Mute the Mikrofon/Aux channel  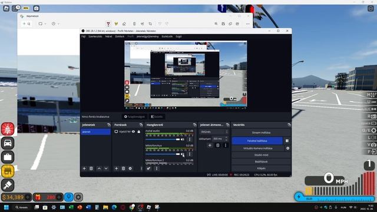tap(183, 154)
